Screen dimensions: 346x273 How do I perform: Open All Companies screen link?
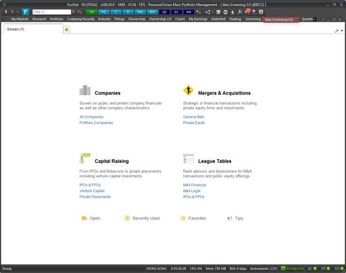(x=91, y=117)
